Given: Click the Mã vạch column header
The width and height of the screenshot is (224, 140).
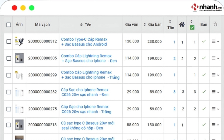Looking at the screenshot, I should (42, 25).
